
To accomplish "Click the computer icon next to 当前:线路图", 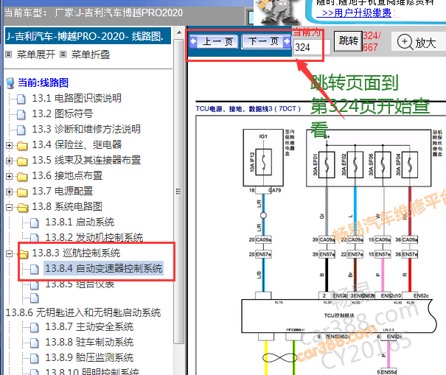I will 10,83.
